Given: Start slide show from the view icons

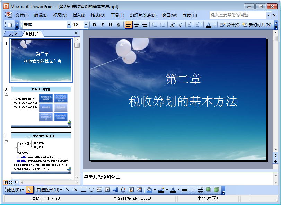Looking at the screenshot, I should coord(17,182).
